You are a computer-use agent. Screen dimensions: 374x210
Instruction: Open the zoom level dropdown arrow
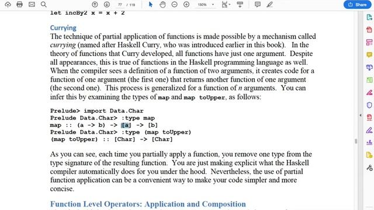[213, 5]
